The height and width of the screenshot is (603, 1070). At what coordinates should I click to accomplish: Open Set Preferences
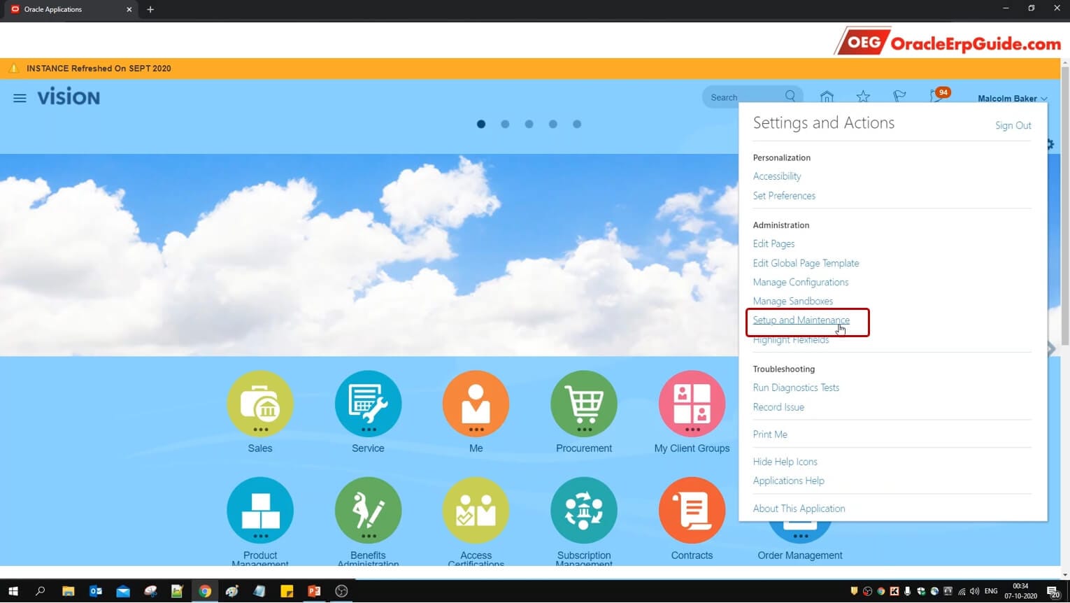coord(784,196)
